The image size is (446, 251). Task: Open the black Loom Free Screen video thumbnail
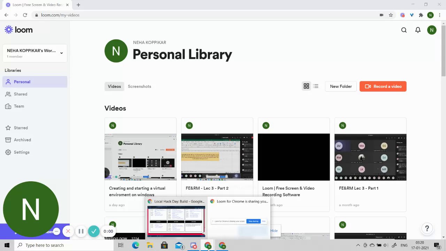click(x=294, y=157)
